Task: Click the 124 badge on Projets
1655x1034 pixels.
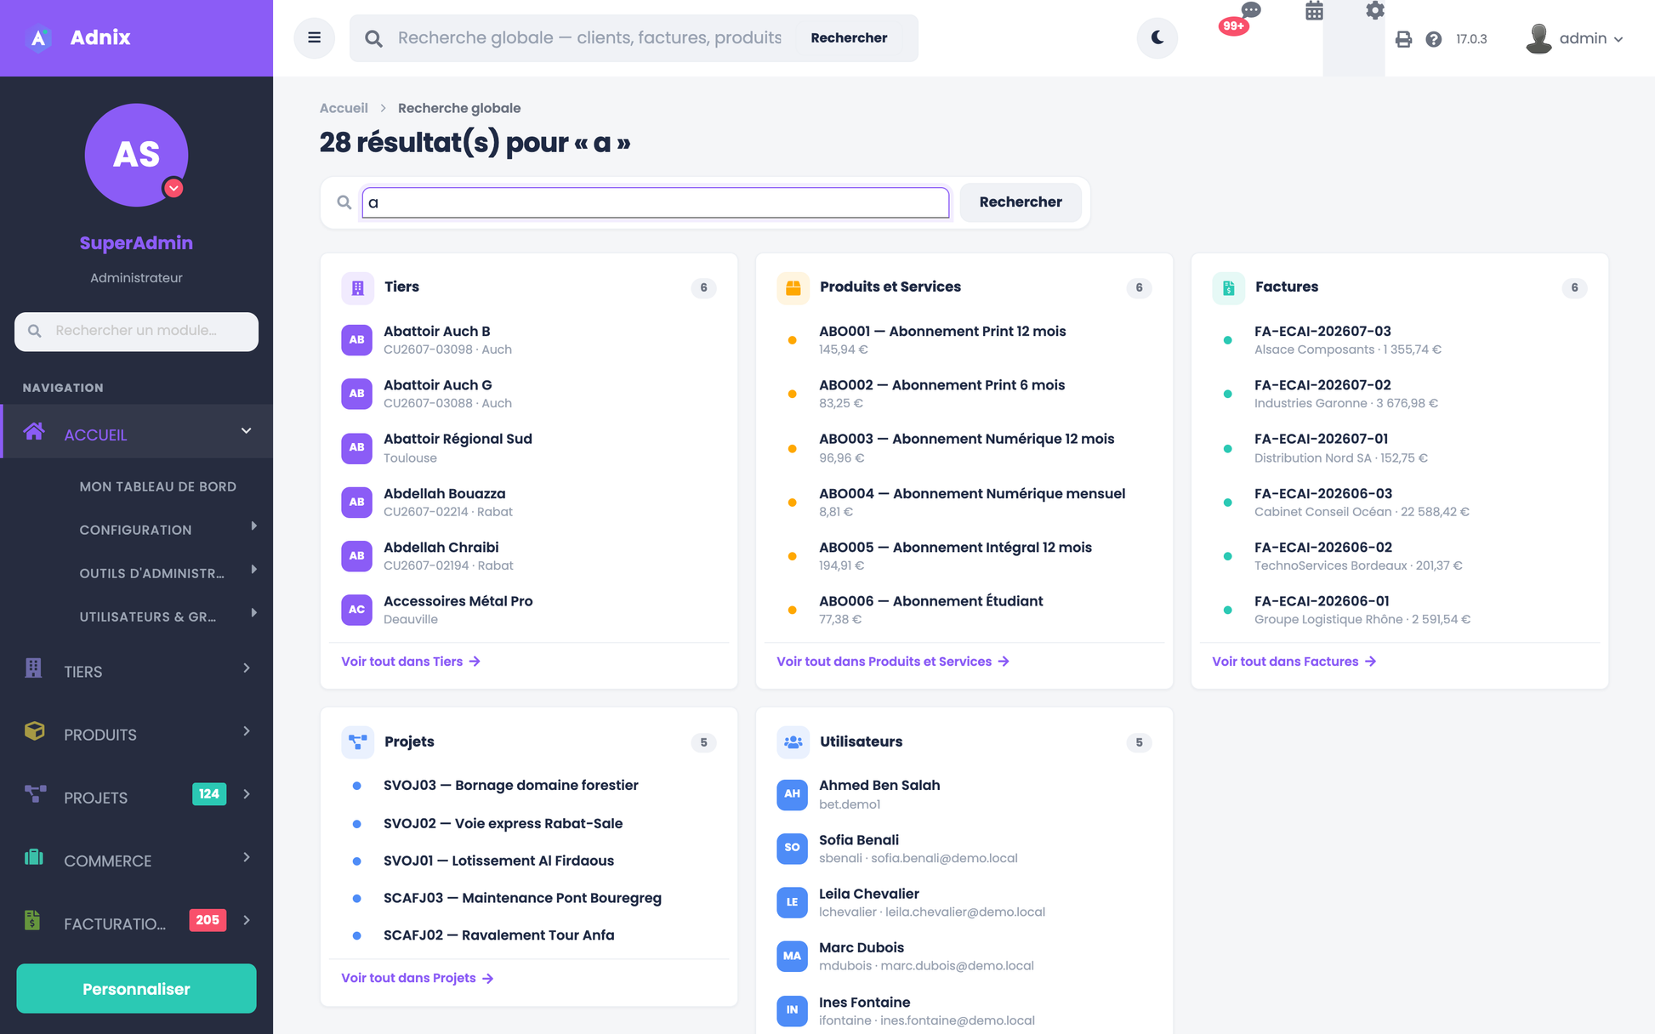Action: click(209, 794)
